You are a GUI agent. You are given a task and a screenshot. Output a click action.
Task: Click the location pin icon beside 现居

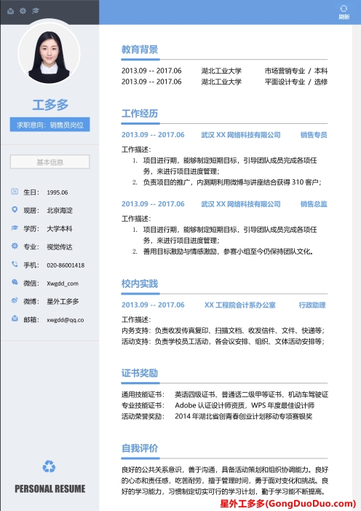pos(15,209)
